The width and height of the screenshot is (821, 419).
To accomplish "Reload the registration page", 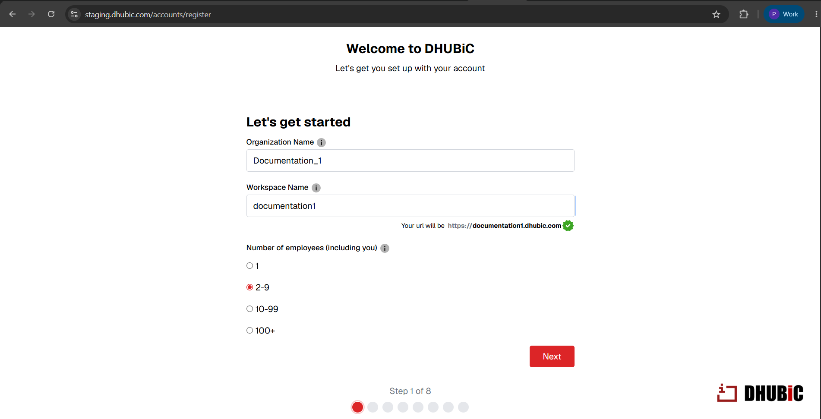I will click(x=51, y=14).
